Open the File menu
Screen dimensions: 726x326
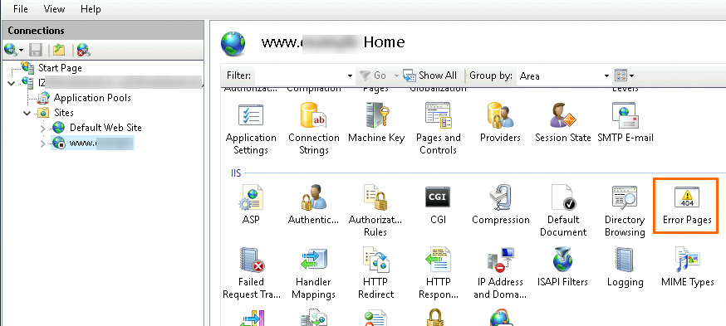coord(21,9)
